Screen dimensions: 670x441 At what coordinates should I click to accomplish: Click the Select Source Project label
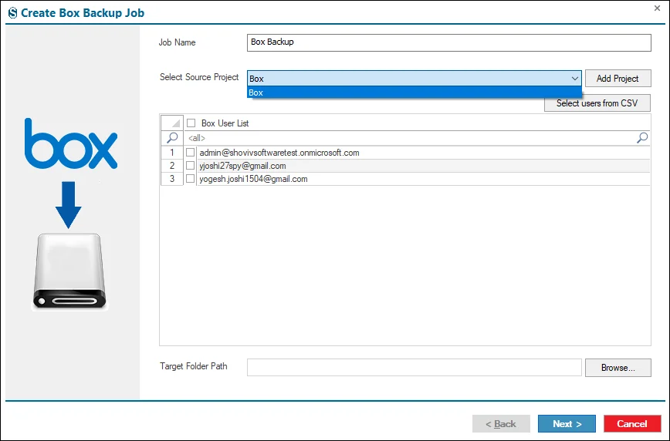199,77
